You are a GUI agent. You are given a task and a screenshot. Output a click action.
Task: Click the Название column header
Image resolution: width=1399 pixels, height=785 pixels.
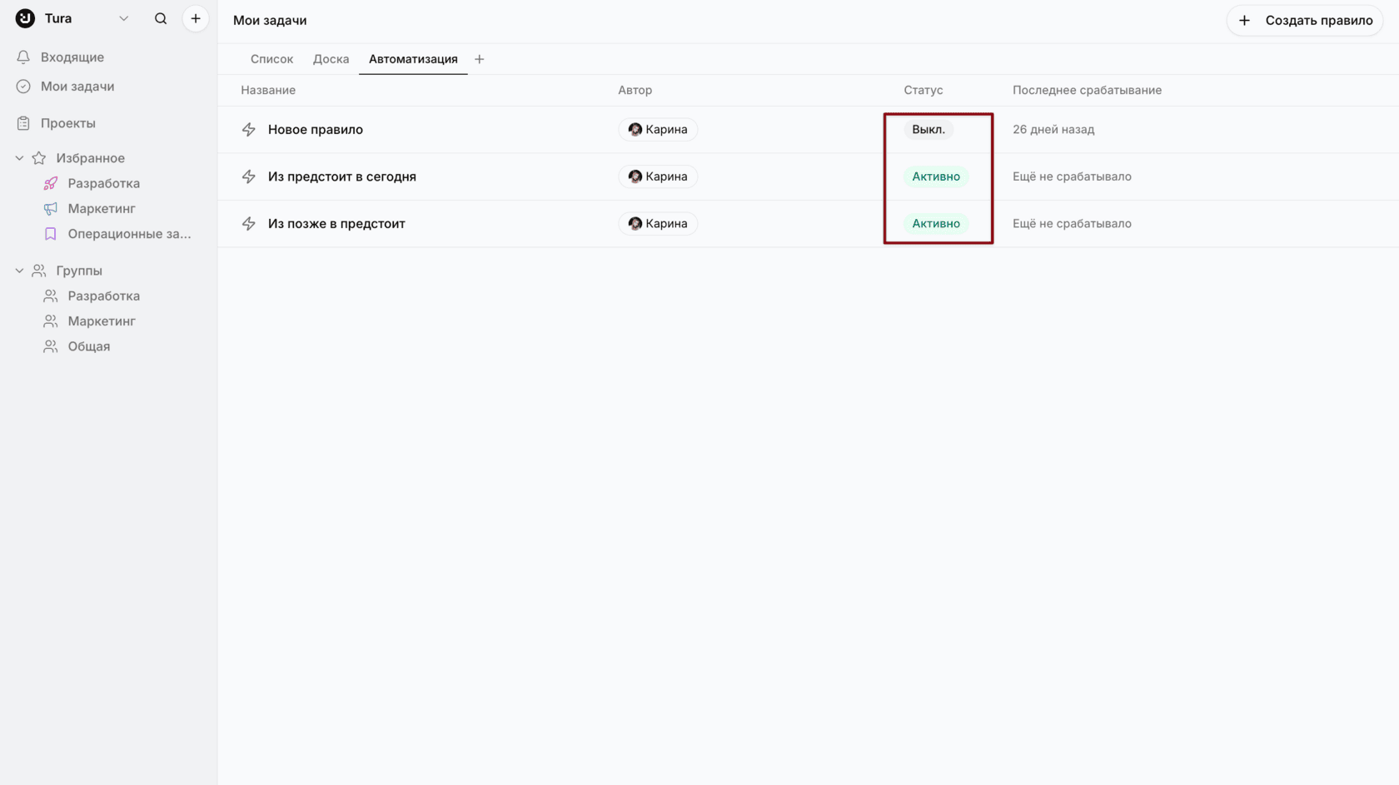click(268, 90)
